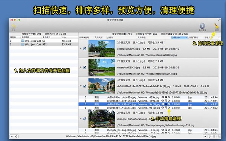This screenshot has height=141, width=226.
Task: Collapse the chengde_bishushanzhuang-036 group triangle
Action: [x=81, y=119]
